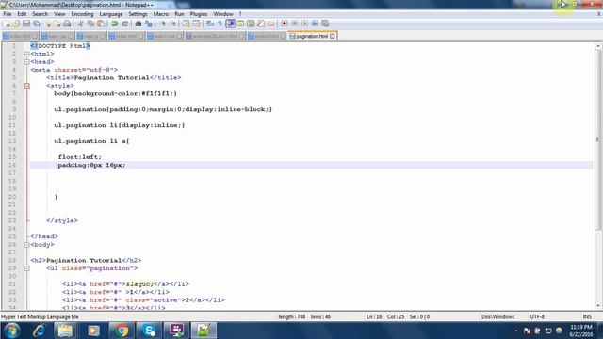Open the Edit menu
The width and height of the screenshot is (603, 339).
tap(22, 14)
